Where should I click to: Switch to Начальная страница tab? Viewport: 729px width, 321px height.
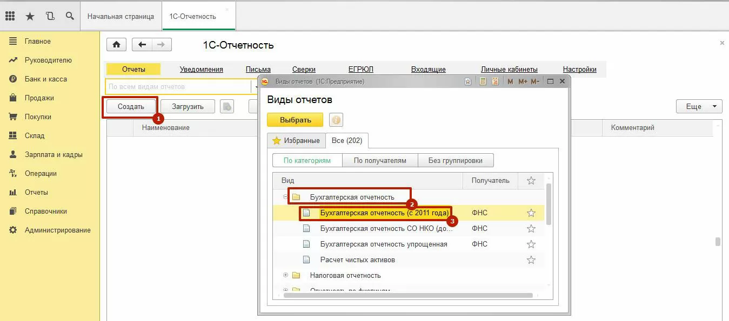pos(121,16)
